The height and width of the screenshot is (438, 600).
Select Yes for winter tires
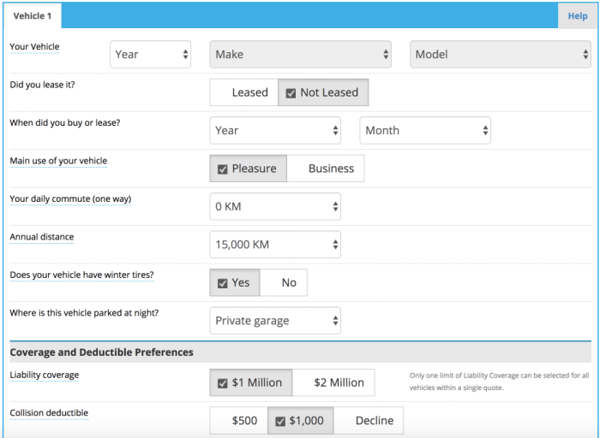(x=234, y=282)
